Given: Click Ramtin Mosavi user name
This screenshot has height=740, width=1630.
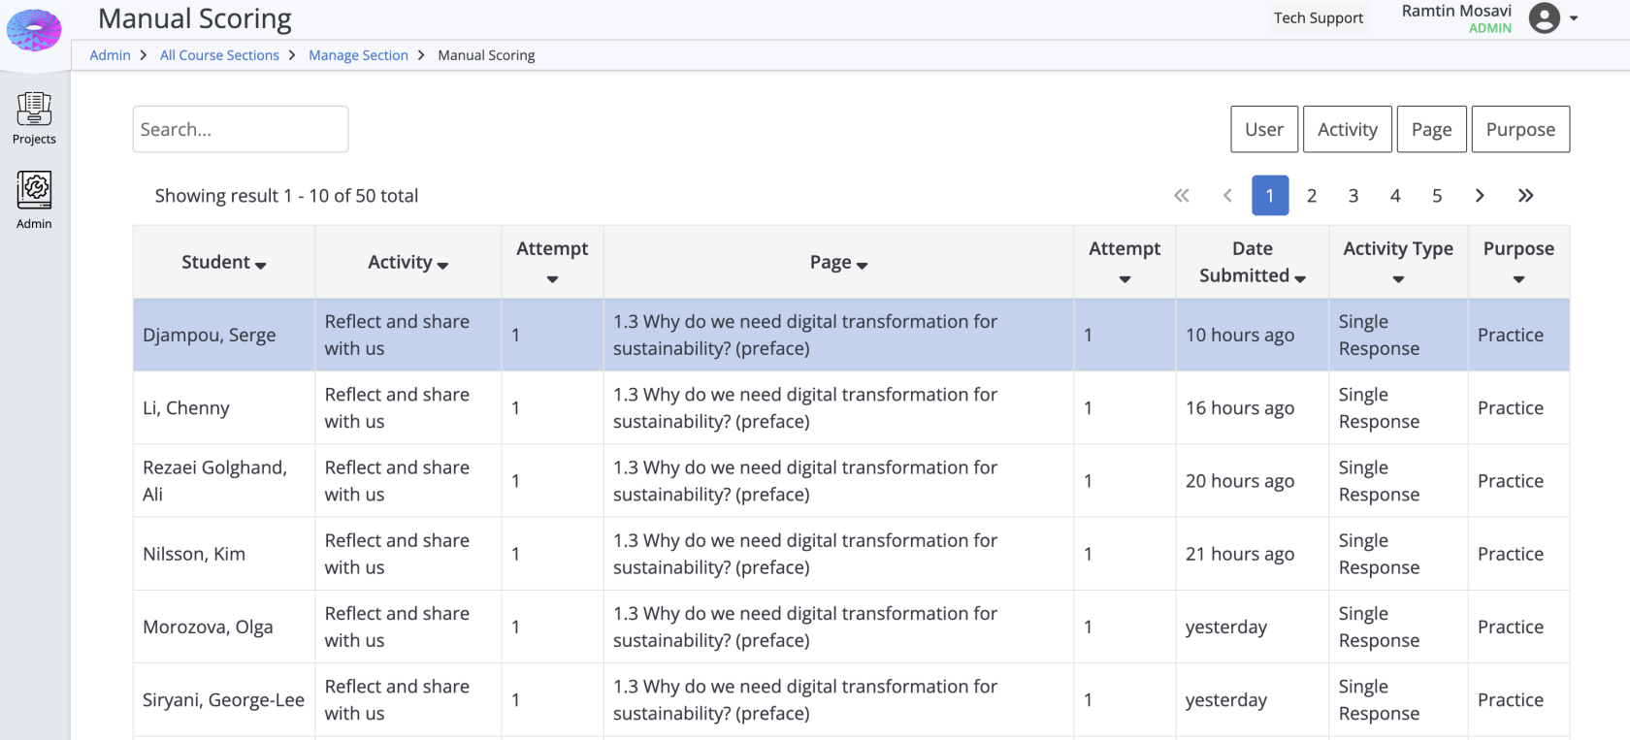Looking at the screenshot, I should pyautogui.click(x=1456, y=11).
